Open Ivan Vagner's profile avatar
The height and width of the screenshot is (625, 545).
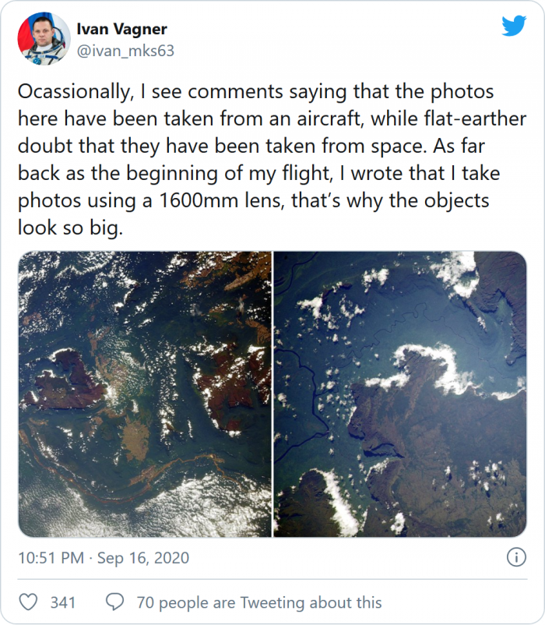[40, 39]
